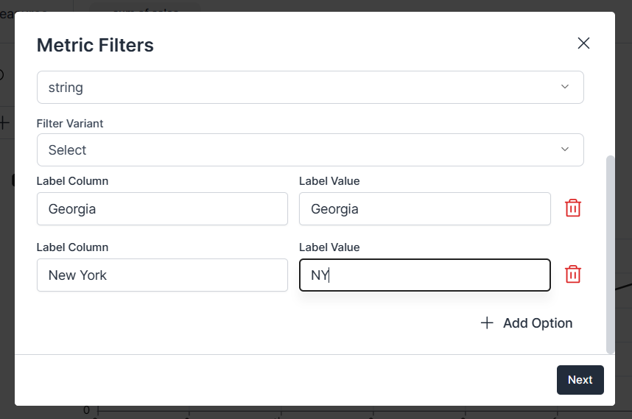Open the string data type combo box
632x419 pixels.
pos(310,88)
